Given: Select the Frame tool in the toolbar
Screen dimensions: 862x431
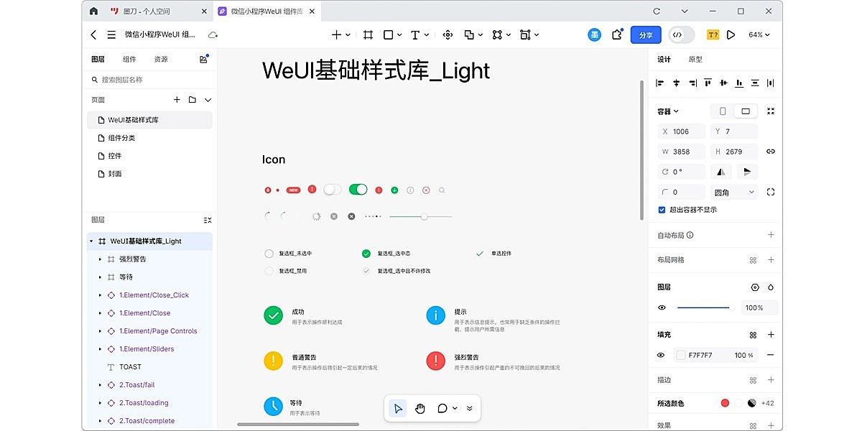Looking at the screenshot, I should (367, 34).
